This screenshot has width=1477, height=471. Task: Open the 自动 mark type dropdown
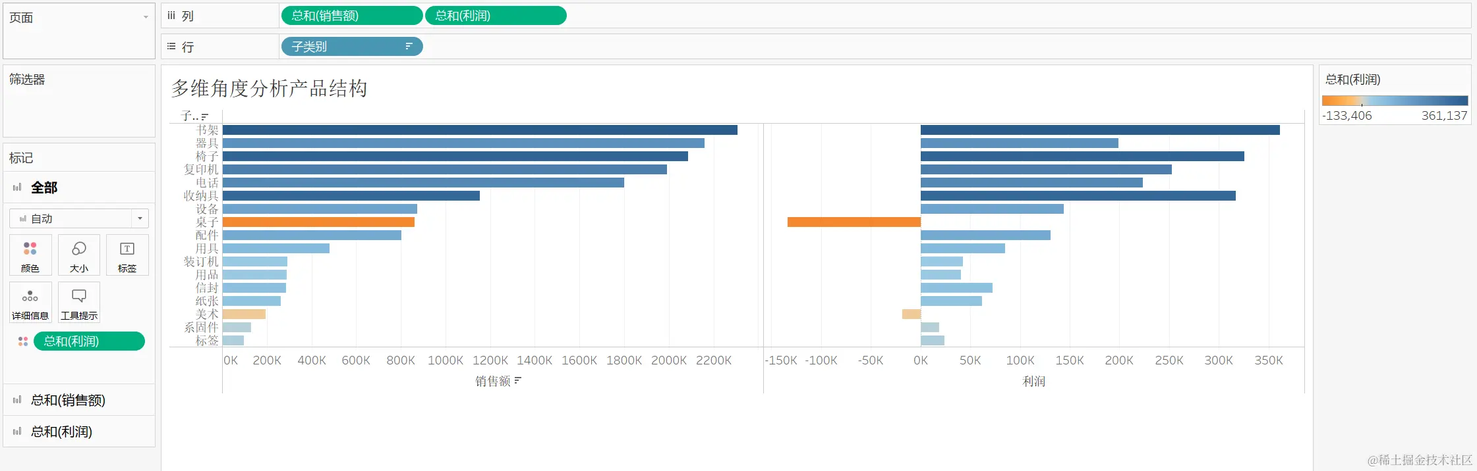click(79, 218)
